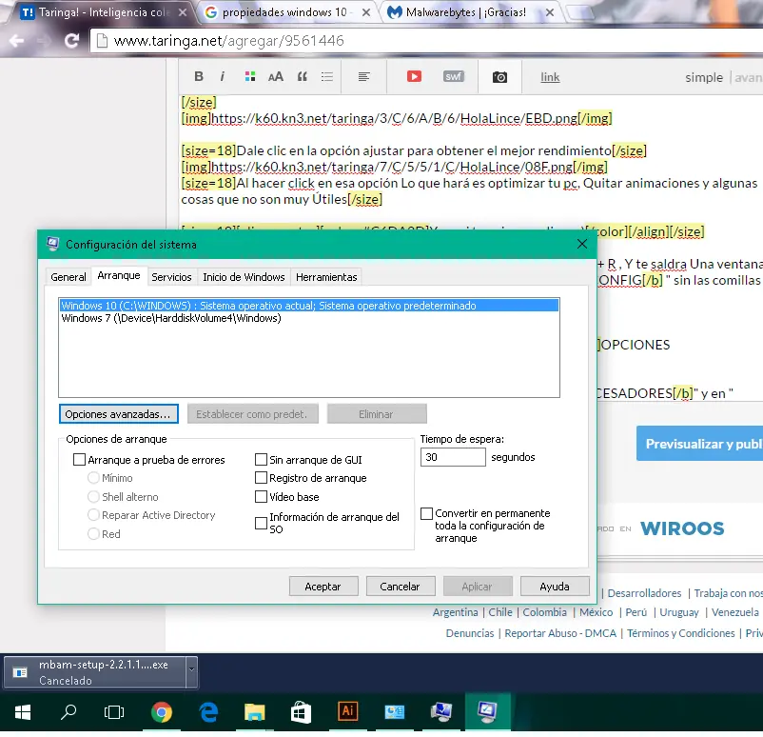The height and width of the screenshot is (737, 763).
Task: Click Cancelar in the system configuration dialog
Action: pyautogui.click(x=401, y=587)
